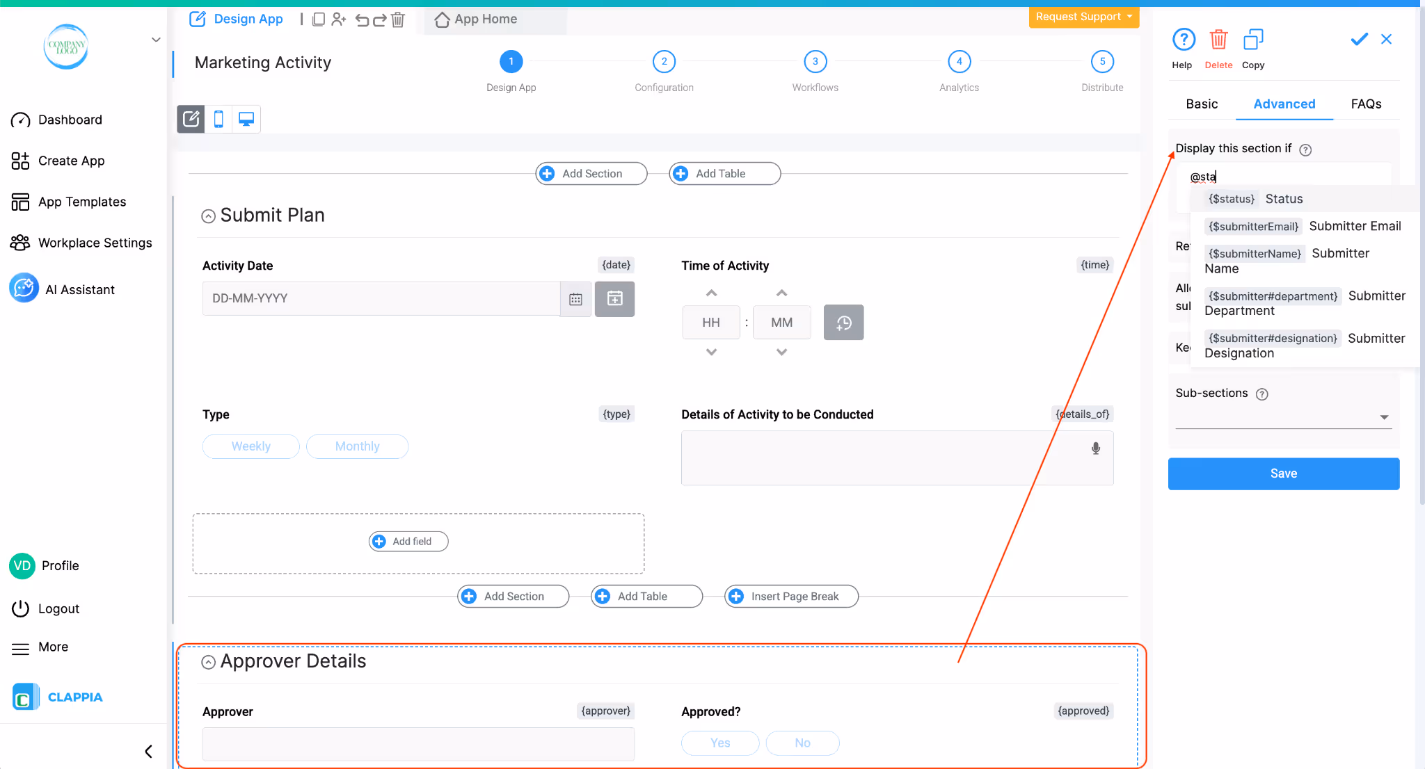Open Help in the side panel
Viewport: 1425px width, 769px height.
1183,40
